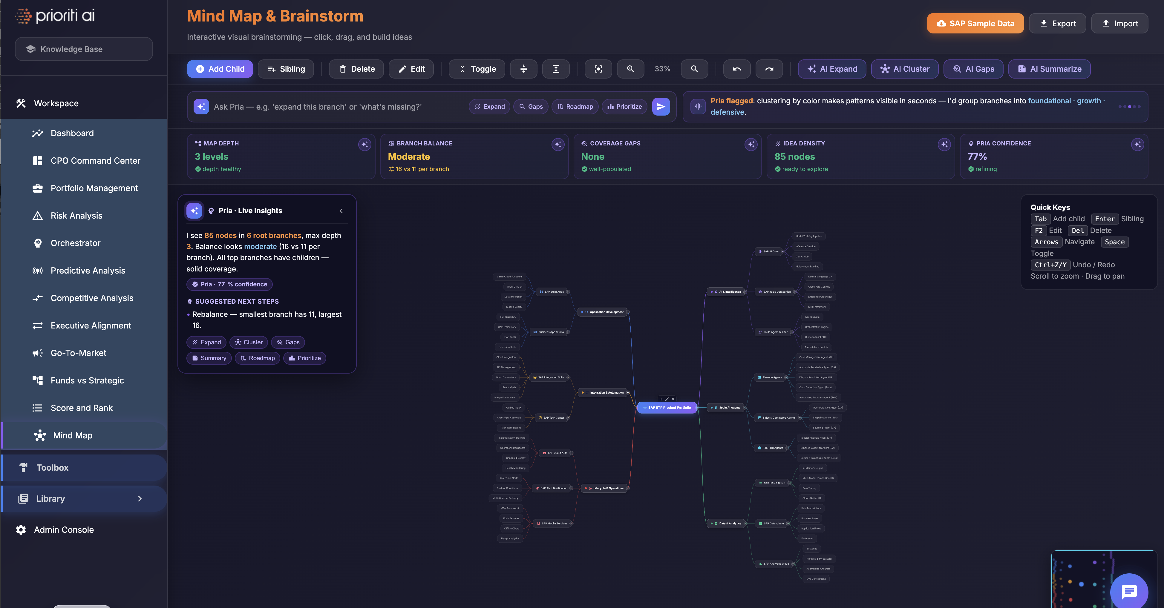Collapse the Pria Live Insights panel

click(x=341, y=211)
